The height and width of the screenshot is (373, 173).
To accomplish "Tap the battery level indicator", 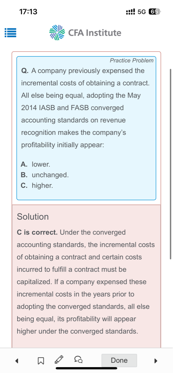I will tap(154, 11).
